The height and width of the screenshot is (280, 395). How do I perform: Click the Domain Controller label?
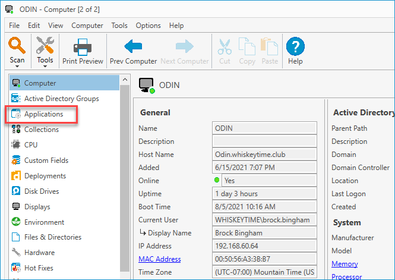pyautogui.click(x=361, y=167)
